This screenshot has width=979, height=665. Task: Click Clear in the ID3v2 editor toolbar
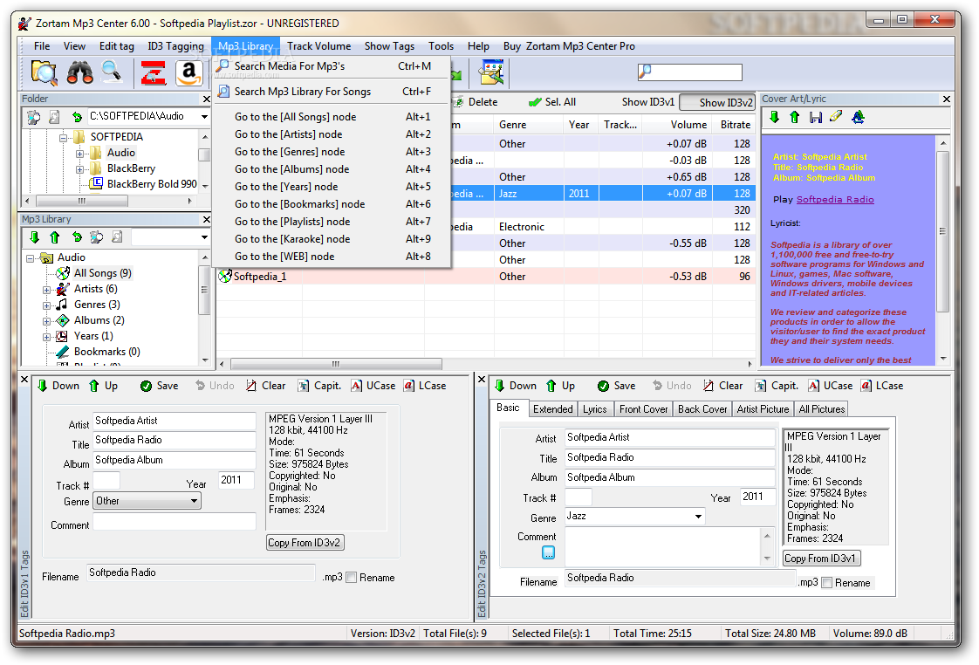(x=722, y=386)
